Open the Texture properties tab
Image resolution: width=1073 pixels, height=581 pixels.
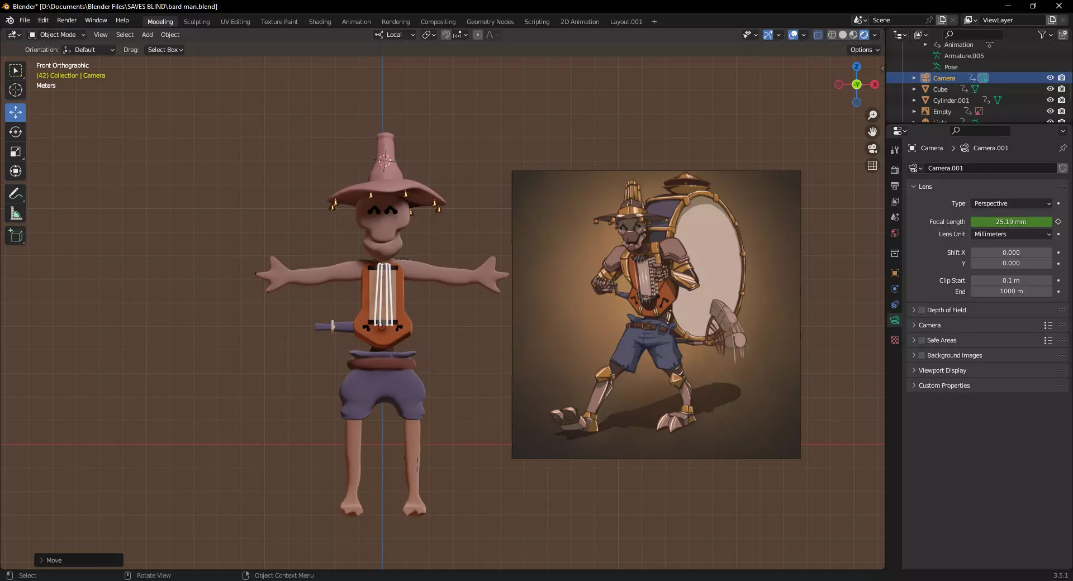(x=895, y=340)
